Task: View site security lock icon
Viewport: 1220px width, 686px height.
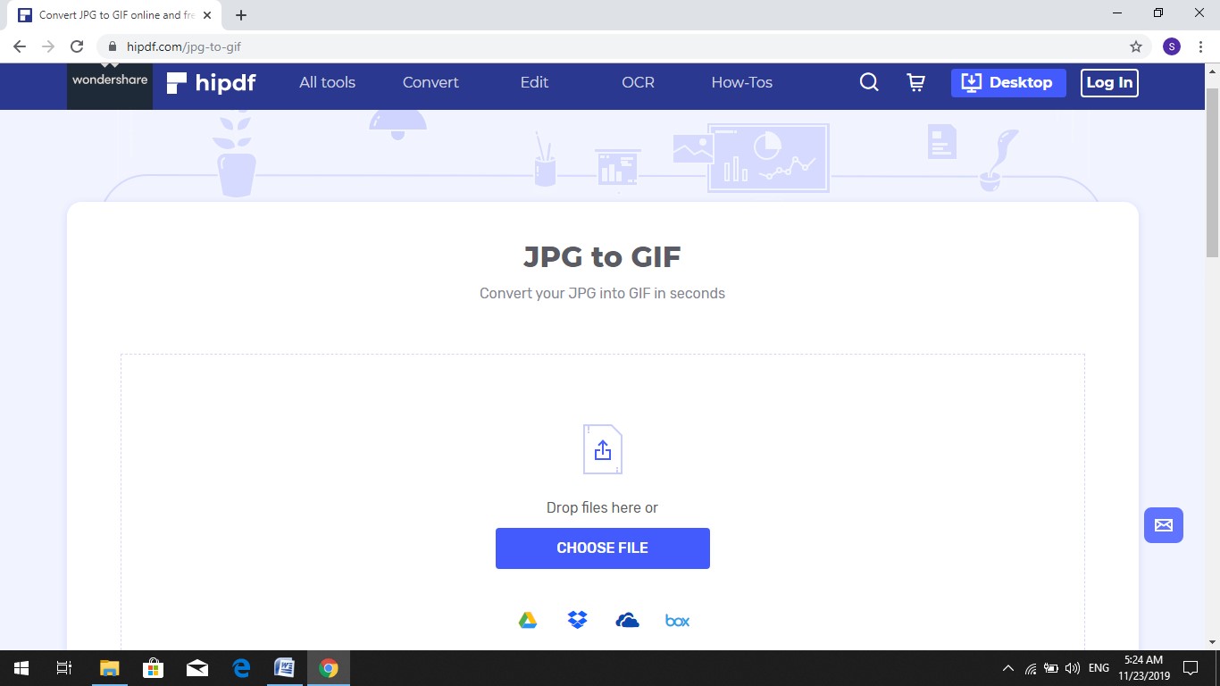Action: (x=113, y=46)
